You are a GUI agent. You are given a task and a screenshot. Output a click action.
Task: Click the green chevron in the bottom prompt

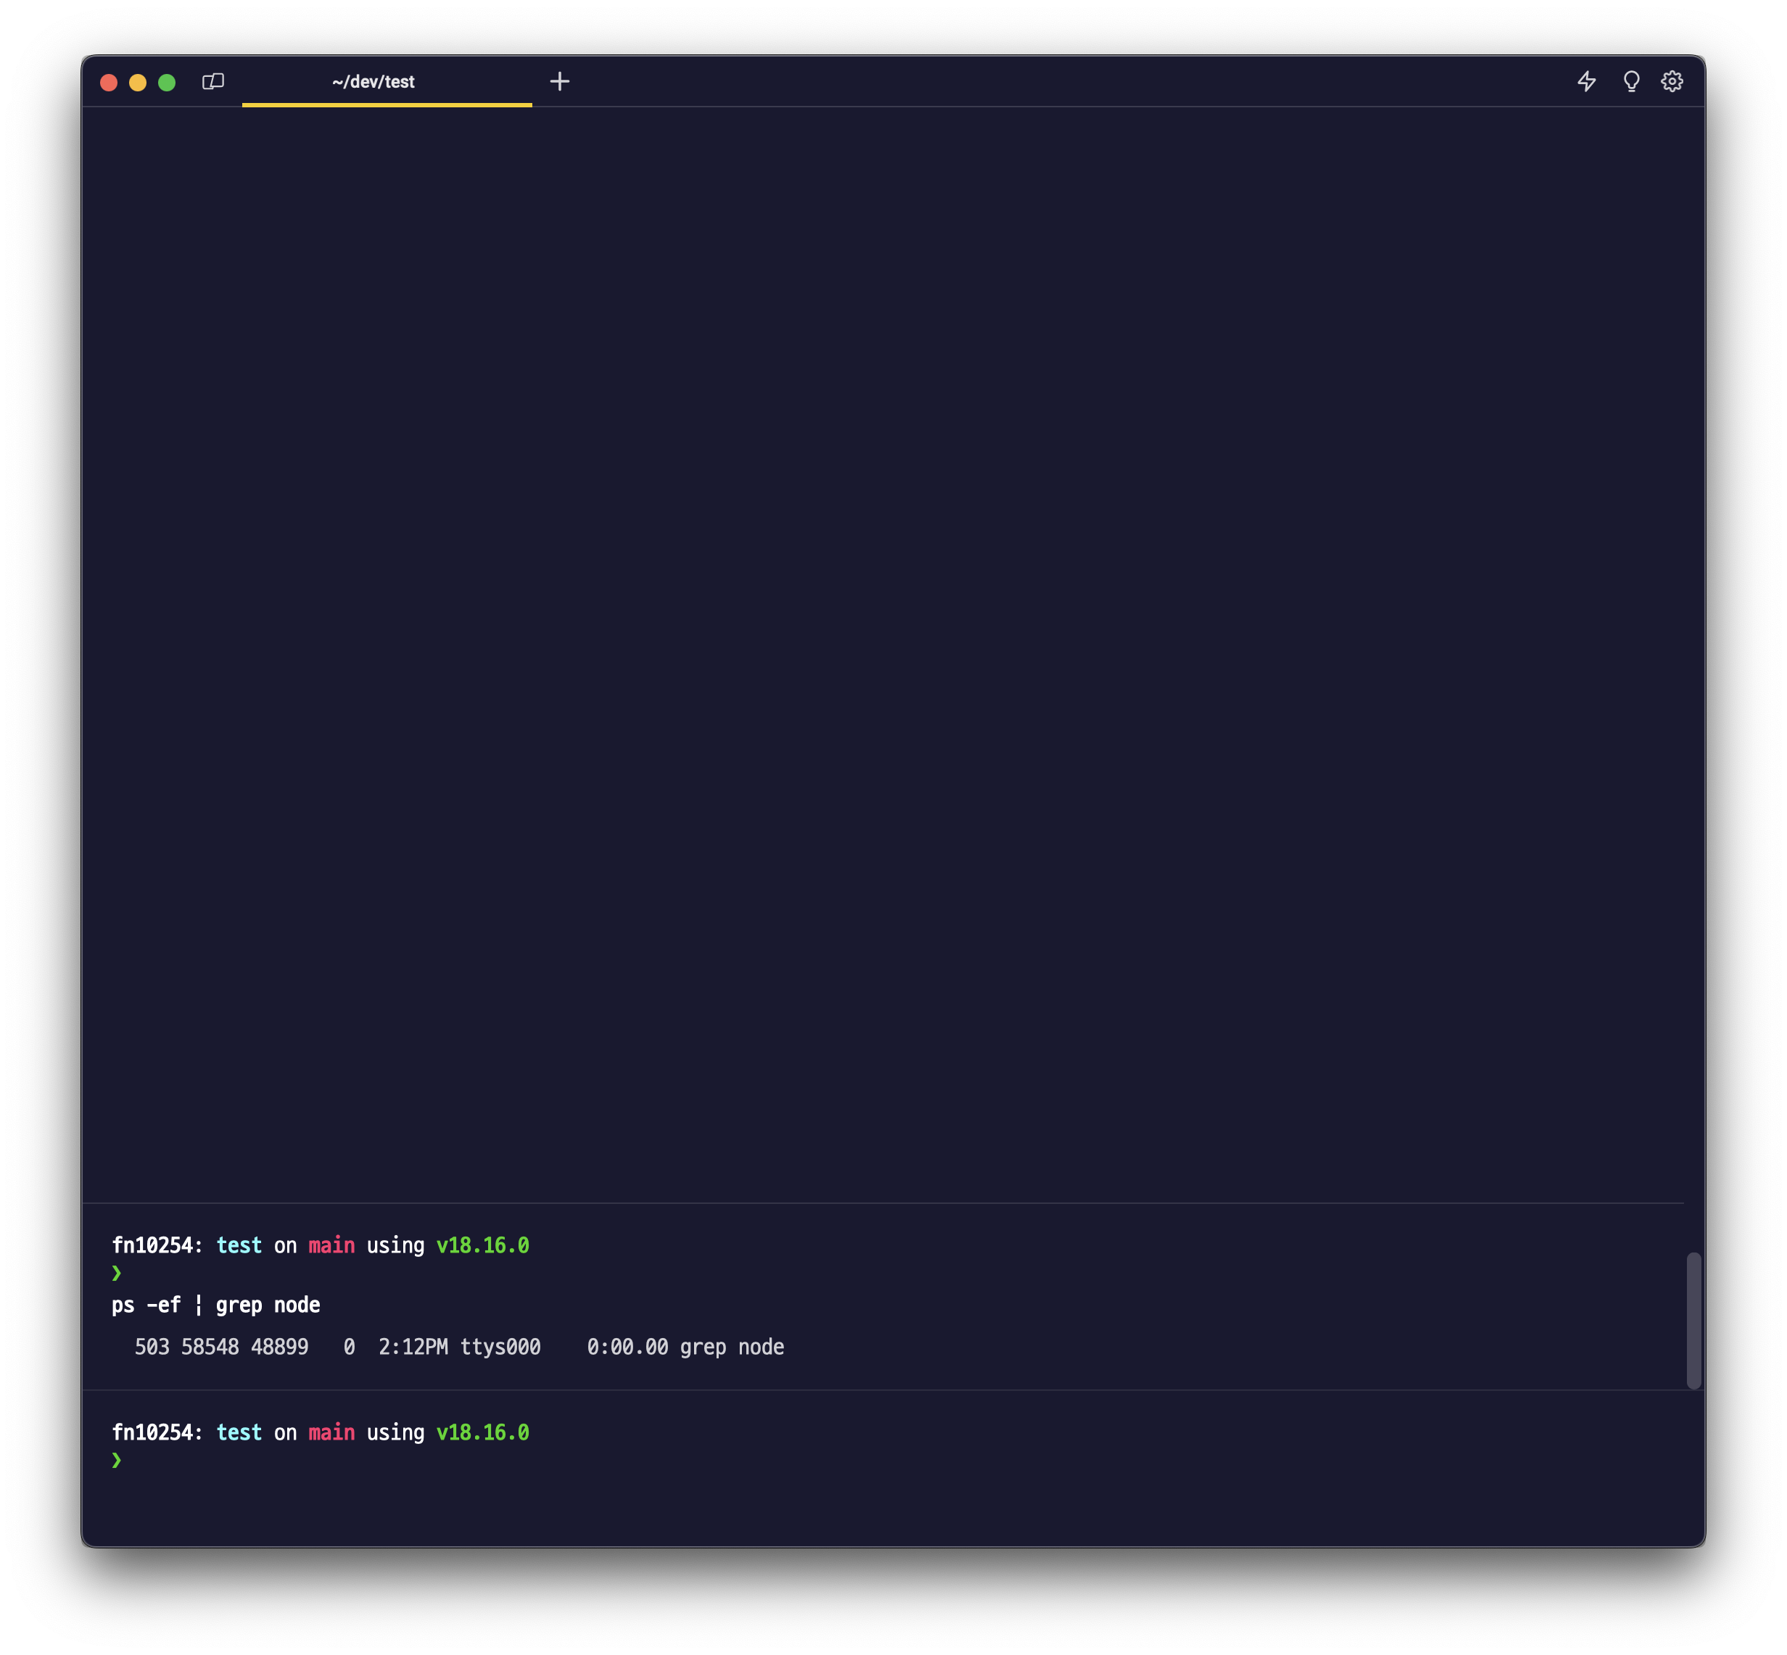pos(117,1461)
